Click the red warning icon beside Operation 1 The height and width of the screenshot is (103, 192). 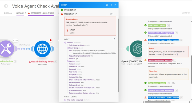[62, 14]
